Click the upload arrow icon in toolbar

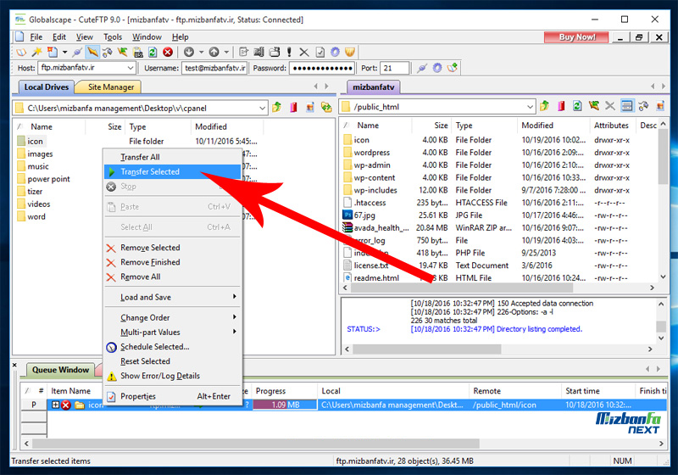coord(214,53)
